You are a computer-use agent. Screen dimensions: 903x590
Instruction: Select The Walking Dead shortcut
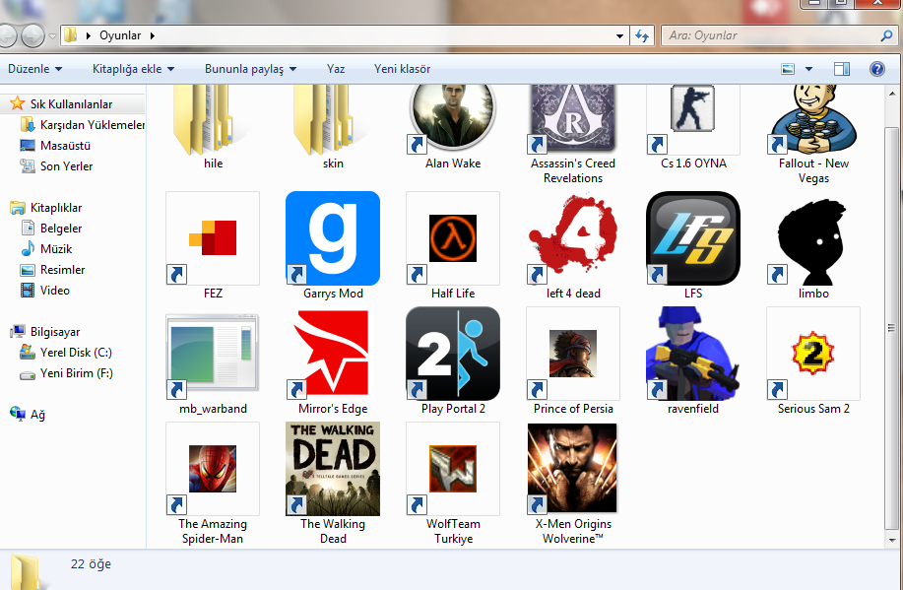pos(333,483)
